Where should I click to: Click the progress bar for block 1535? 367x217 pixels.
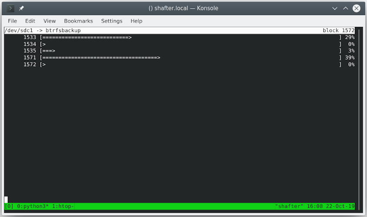point(191,51)
